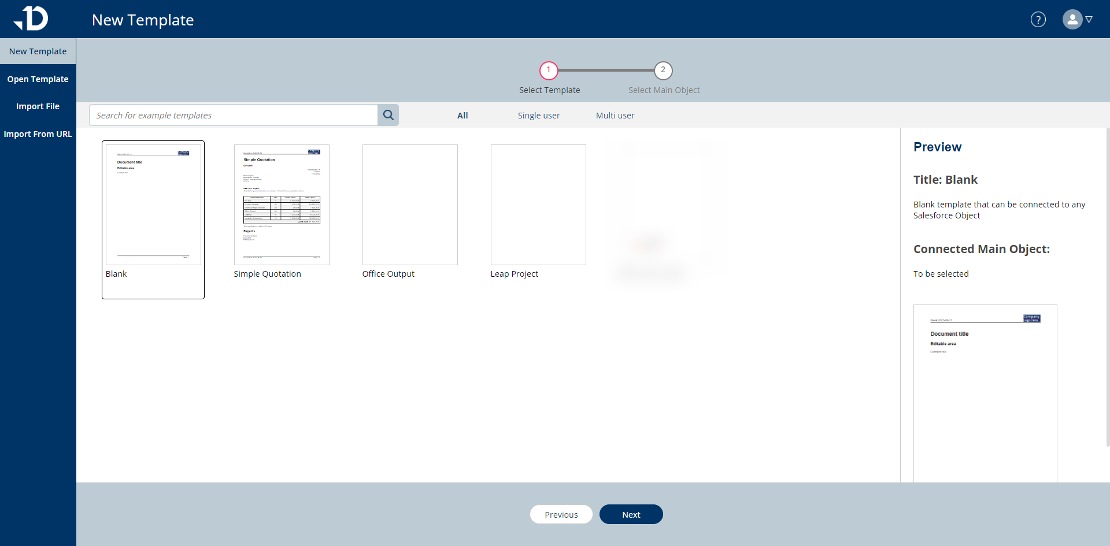
Task: Open the New Template sidebar item
Action: coord(38,51)
